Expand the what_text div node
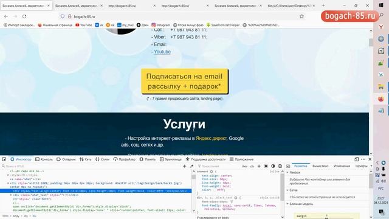 tap(11, 195)
